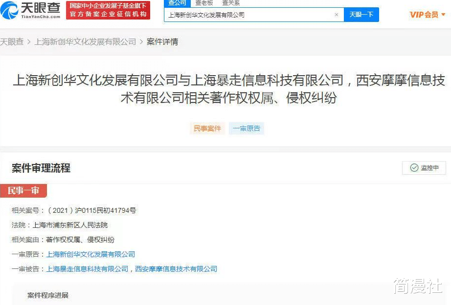Switch to the 查公司 tab
Viewport: 451px width, 305px height.
click(177, 3)
